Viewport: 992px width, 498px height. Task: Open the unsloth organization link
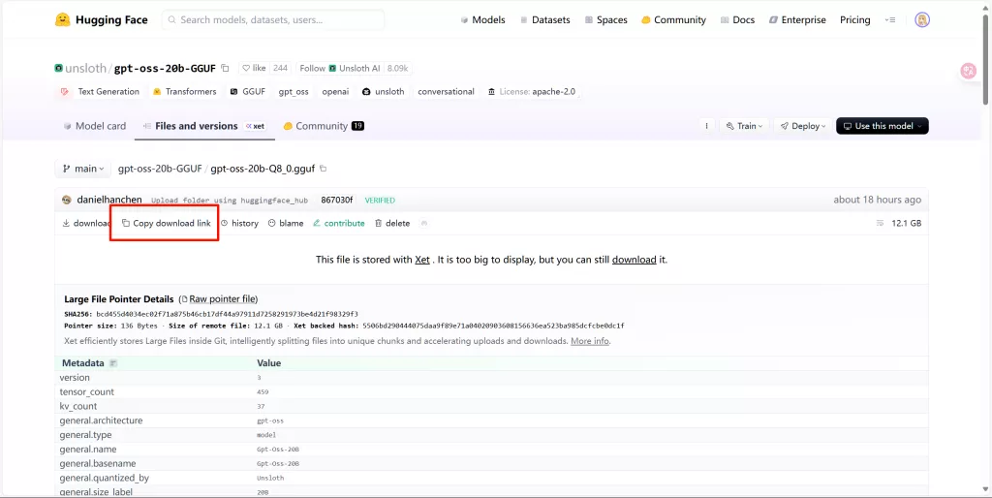86,69
